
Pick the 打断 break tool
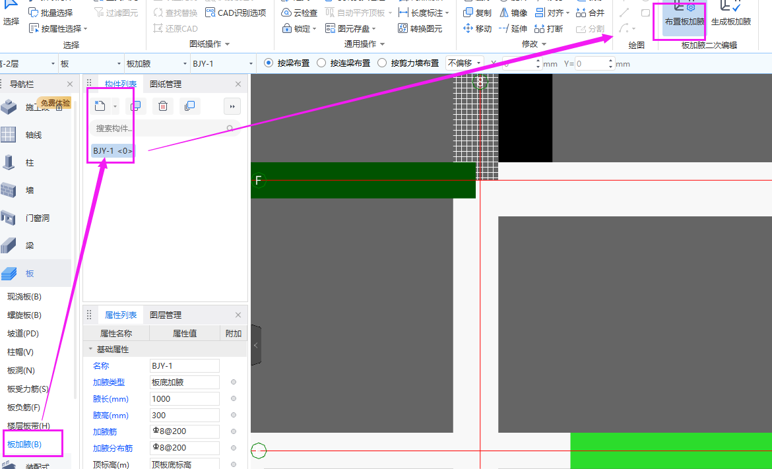(x=548, y=28)
